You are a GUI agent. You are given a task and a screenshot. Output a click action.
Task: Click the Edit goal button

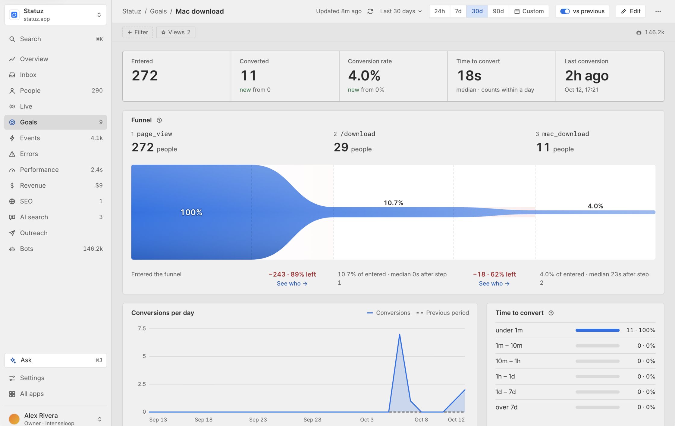click(x=630, y=11)
